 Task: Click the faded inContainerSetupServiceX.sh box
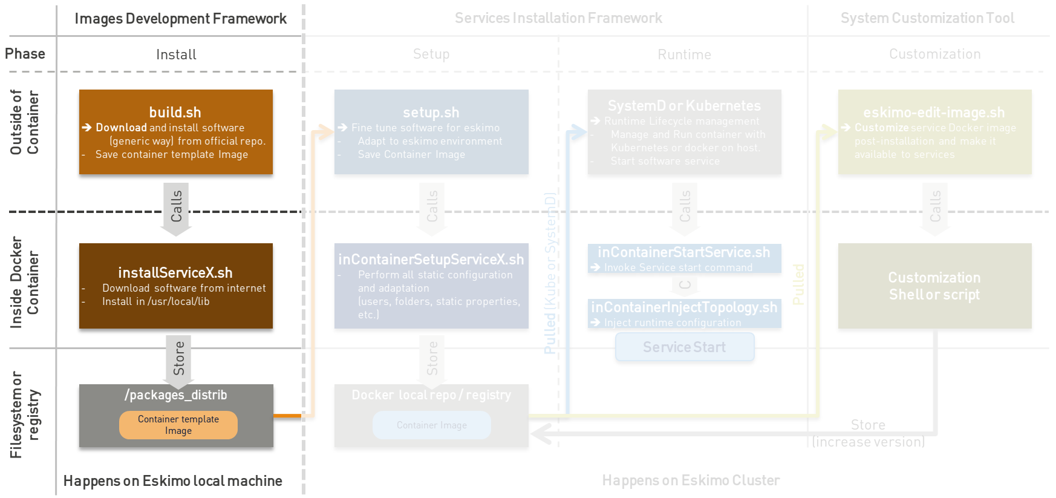(x=431, y=286)
